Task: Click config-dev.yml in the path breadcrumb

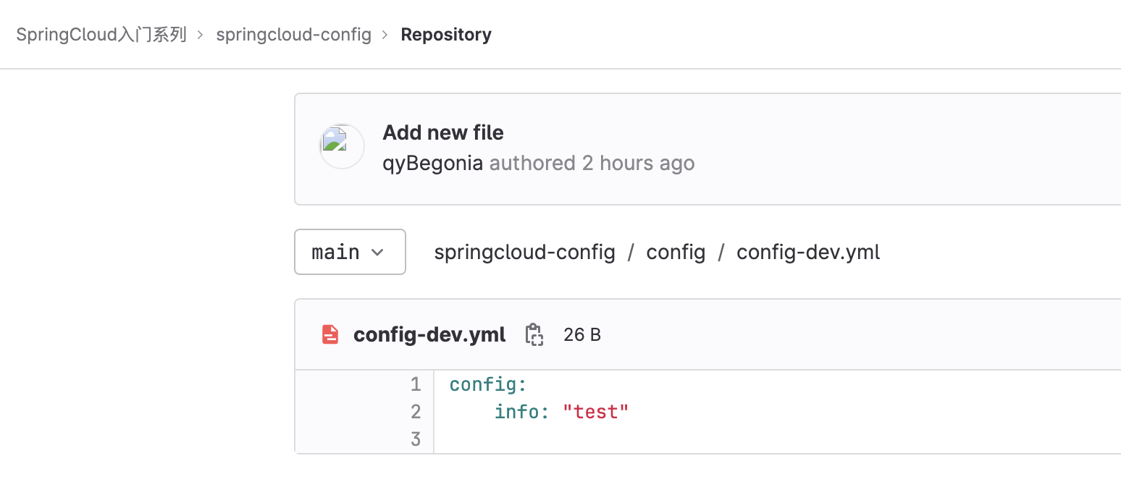Action: pyautogui.click(x=807, y=252)
